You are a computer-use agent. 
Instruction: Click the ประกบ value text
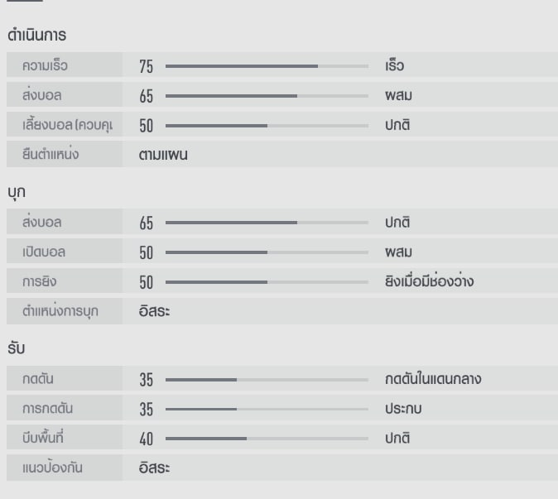tap(404, 409)
